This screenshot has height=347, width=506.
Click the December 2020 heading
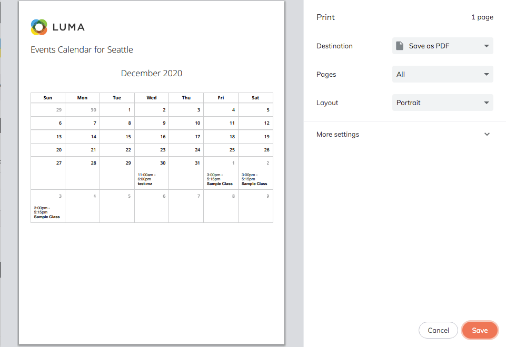[x=152, y=73]
